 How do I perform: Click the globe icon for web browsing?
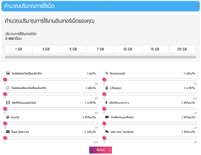(x=8, y=117)
